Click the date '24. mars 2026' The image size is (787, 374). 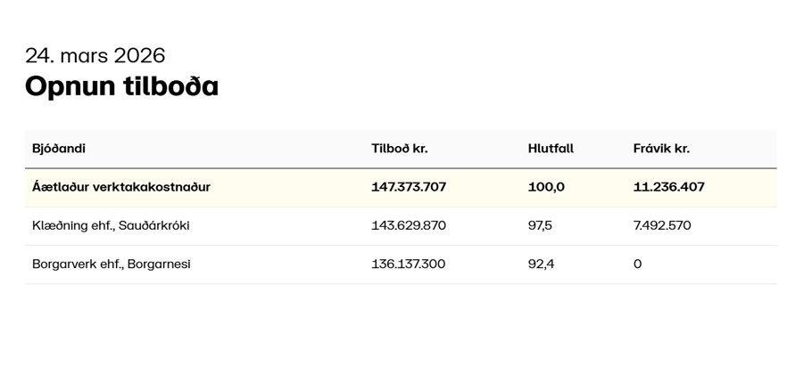[x=95, y=55]
